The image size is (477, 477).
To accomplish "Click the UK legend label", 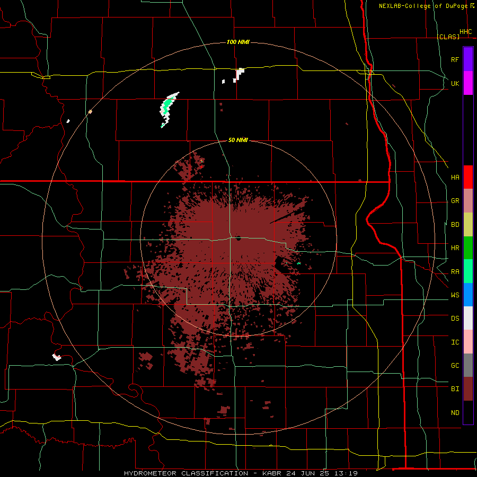I will pyautogui.click(x=455, y=83).
